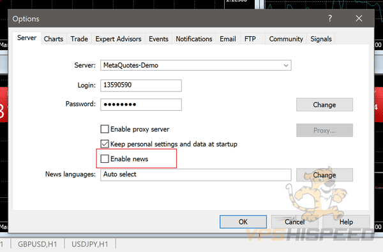Tick the Enable proxy server checkbox

[105, 129]
